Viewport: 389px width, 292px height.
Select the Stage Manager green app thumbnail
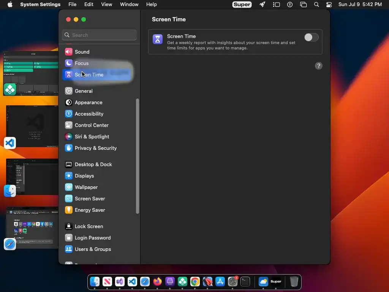pos(31,73)
